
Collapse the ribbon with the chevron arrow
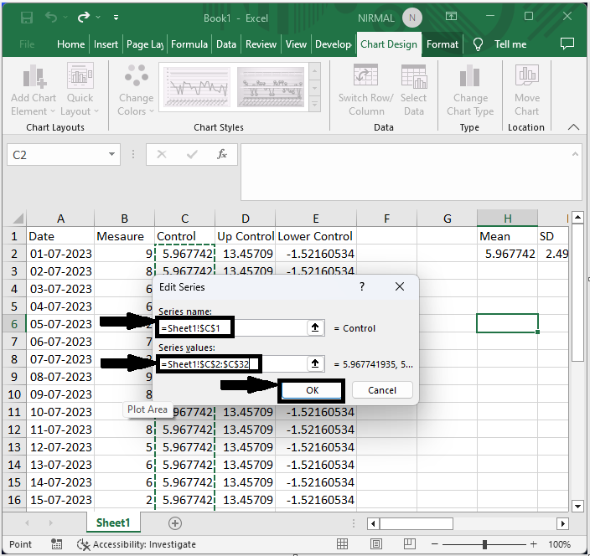coord(573,127)
